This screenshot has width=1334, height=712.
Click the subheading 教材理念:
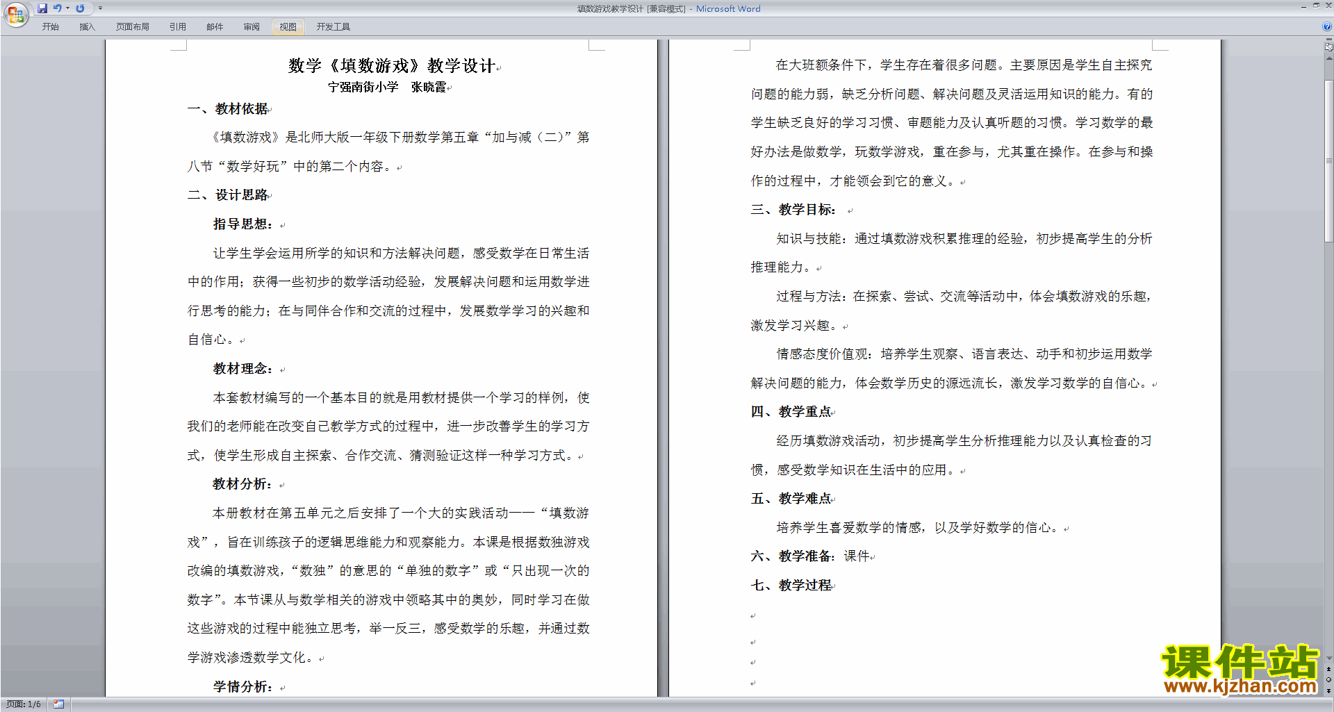point(243,369)
